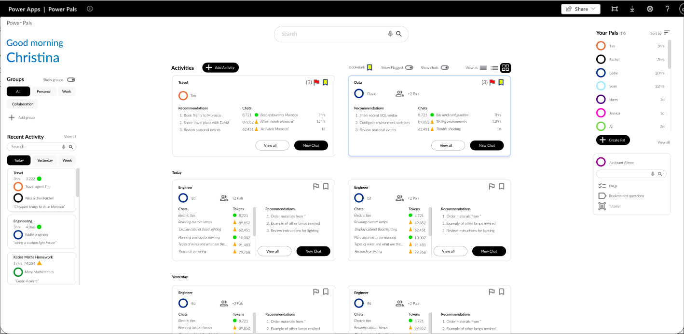Switch Recent Activity to Week
684x334 pixels.
68,160
